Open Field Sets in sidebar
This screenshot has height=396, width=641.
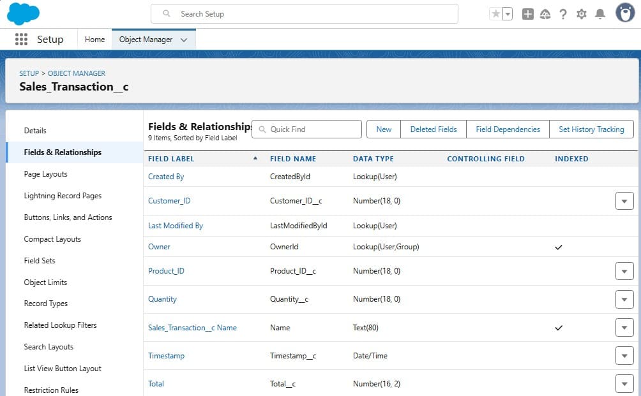point(39,260)
